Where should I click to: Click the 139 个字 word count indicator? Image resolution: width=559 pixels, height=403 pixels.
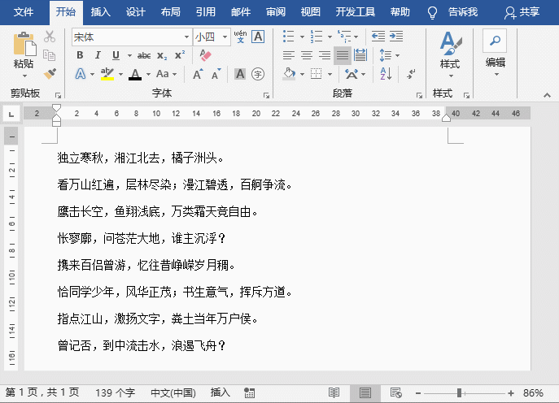click(x=115, y=392)
